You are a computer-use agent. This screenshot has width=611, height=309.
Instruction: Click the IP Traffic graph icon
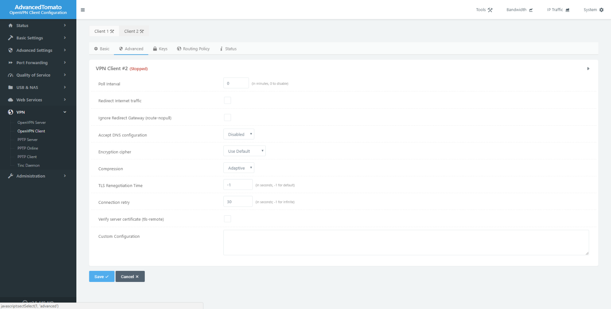coord(567,10)
